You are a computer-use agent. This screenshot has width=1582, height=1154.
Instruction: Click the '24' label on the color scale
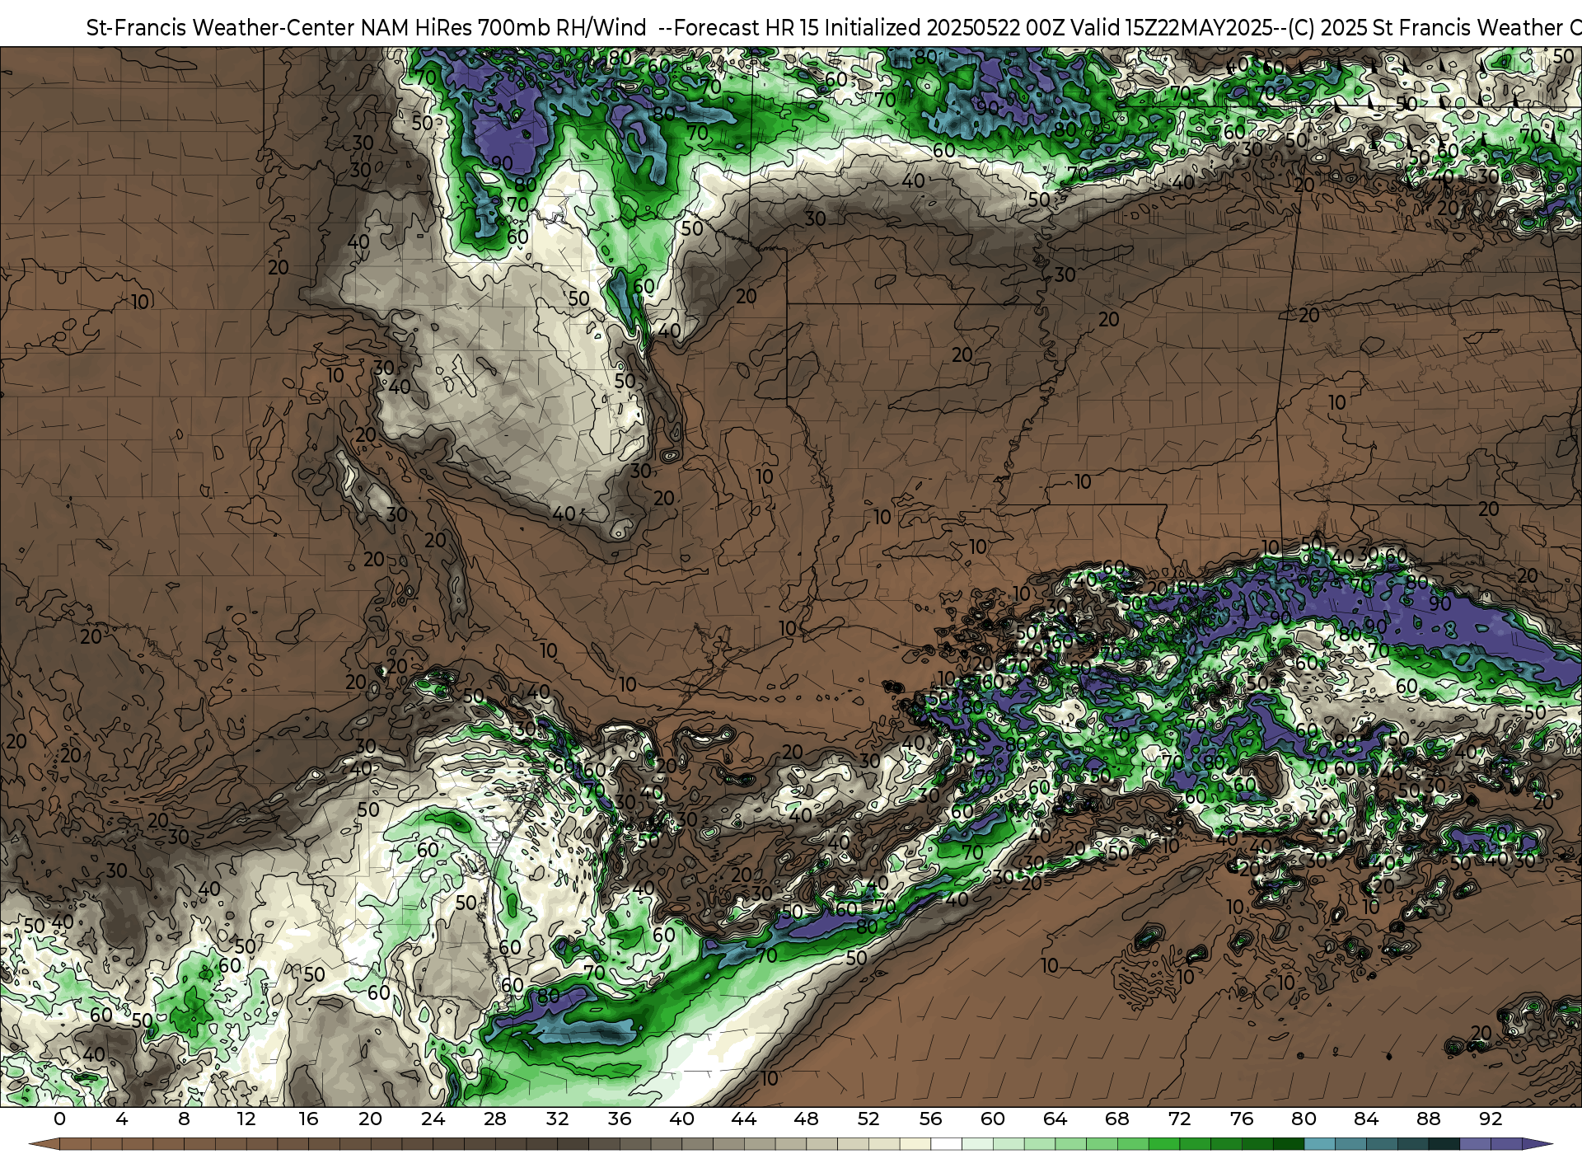click(x=433, y=1119)
